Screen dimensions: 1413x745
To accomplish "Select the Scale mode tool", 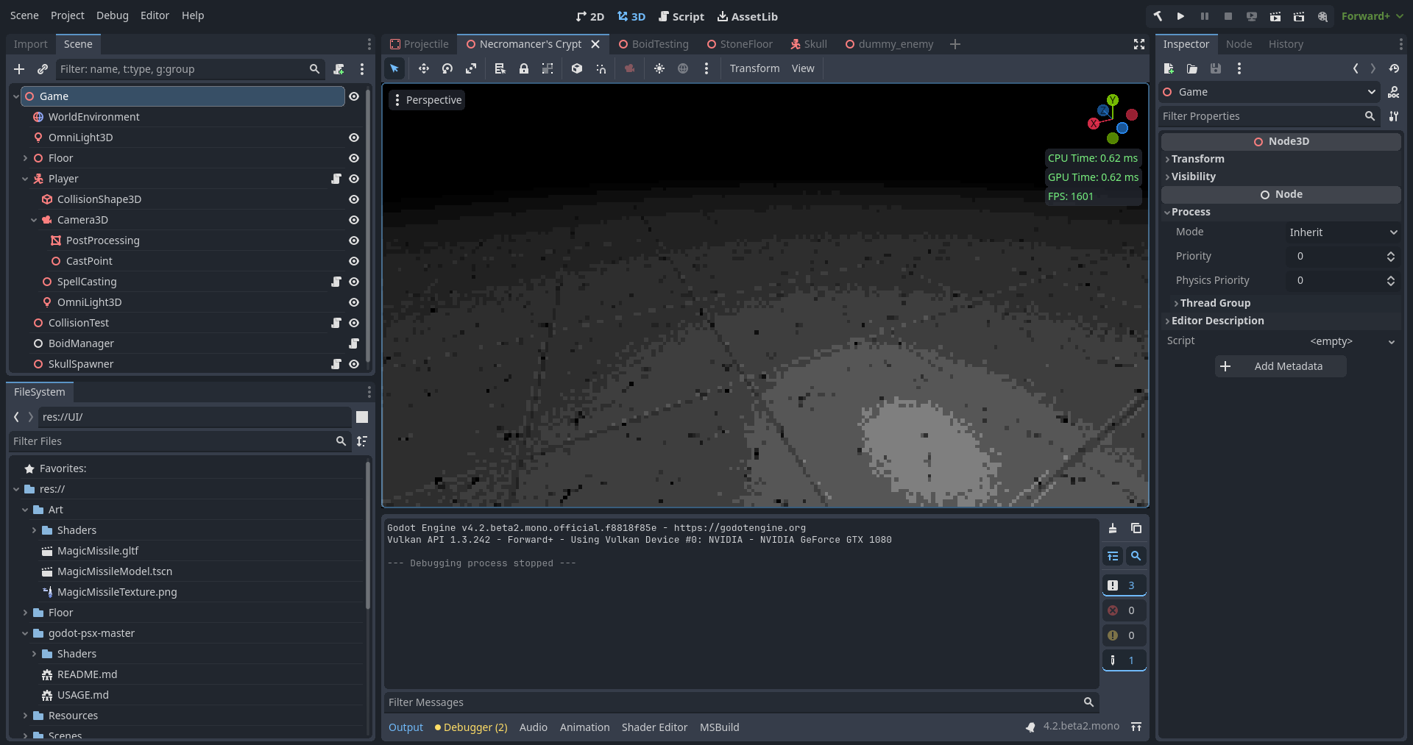I will coord(471,68).
